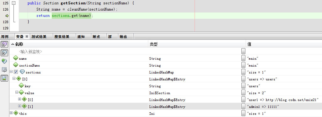Open value editor button for watch input row
The height and width of the screenshot is (117, 322).
(x=243, y=51)
